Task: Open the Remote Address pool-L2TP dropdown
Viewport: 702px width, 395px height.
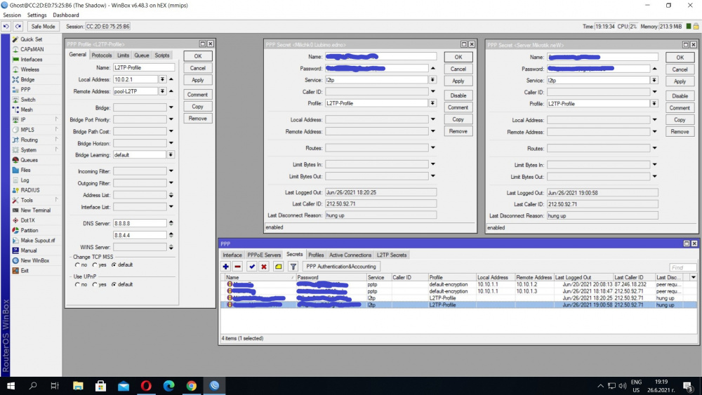Action: [163, 91]
